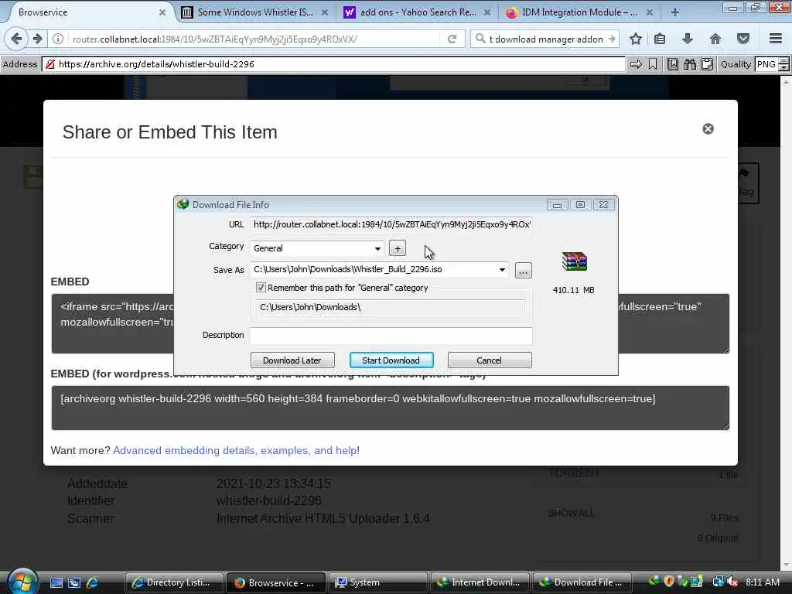Open Internet Download Manager taskbar item
Screen dimensions: 792x594
click(480, 582)
